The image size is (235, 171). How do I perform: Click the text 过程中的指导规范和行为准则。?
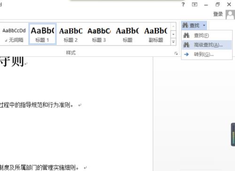pyautogui.click(x=36, y=105)
